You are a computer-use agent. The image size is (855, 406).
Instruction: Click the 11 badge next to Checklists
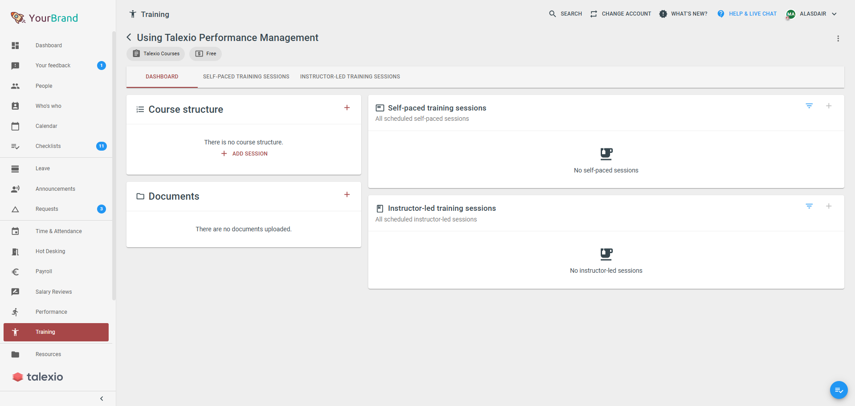point(102,146)
